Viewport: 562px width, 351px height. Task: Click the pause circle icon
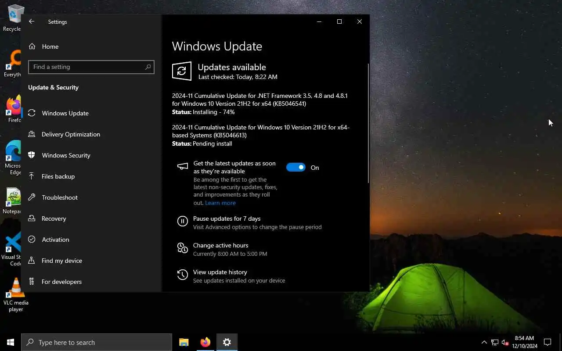pyautogui.click(x=182, y=221)
